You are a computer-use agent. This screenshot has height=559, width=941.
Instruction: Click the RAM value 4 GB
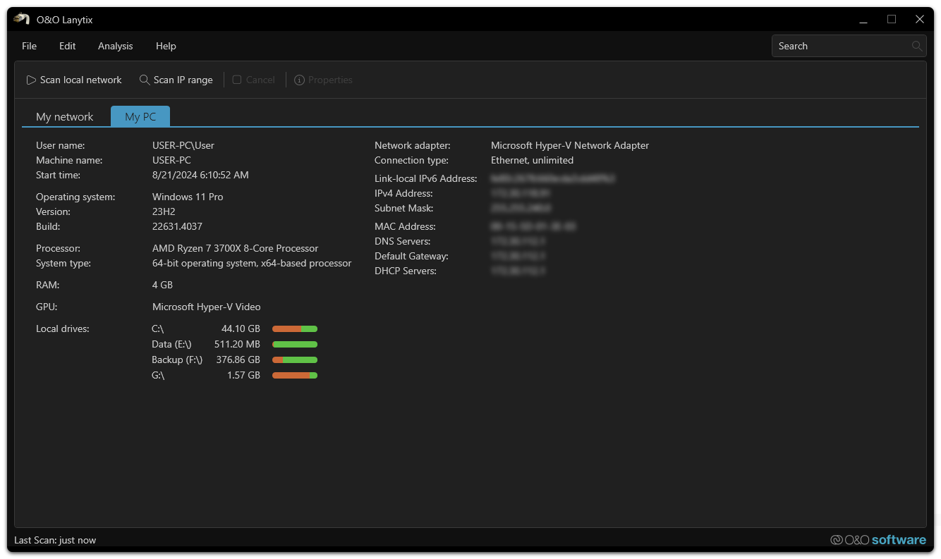pos(162,285)
